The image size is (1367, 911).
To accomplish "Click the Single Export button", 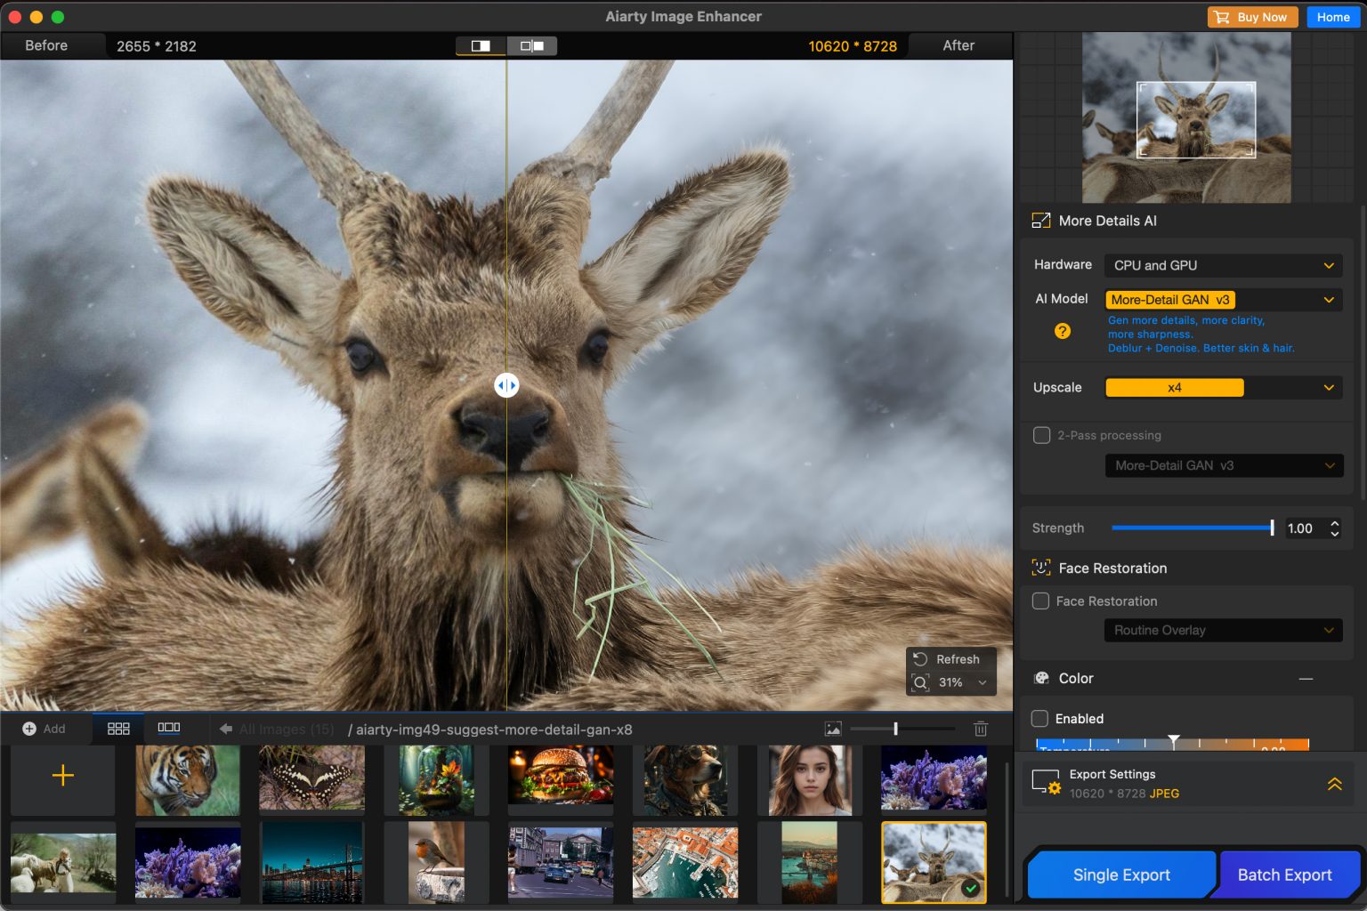I will click(1121, 875).
